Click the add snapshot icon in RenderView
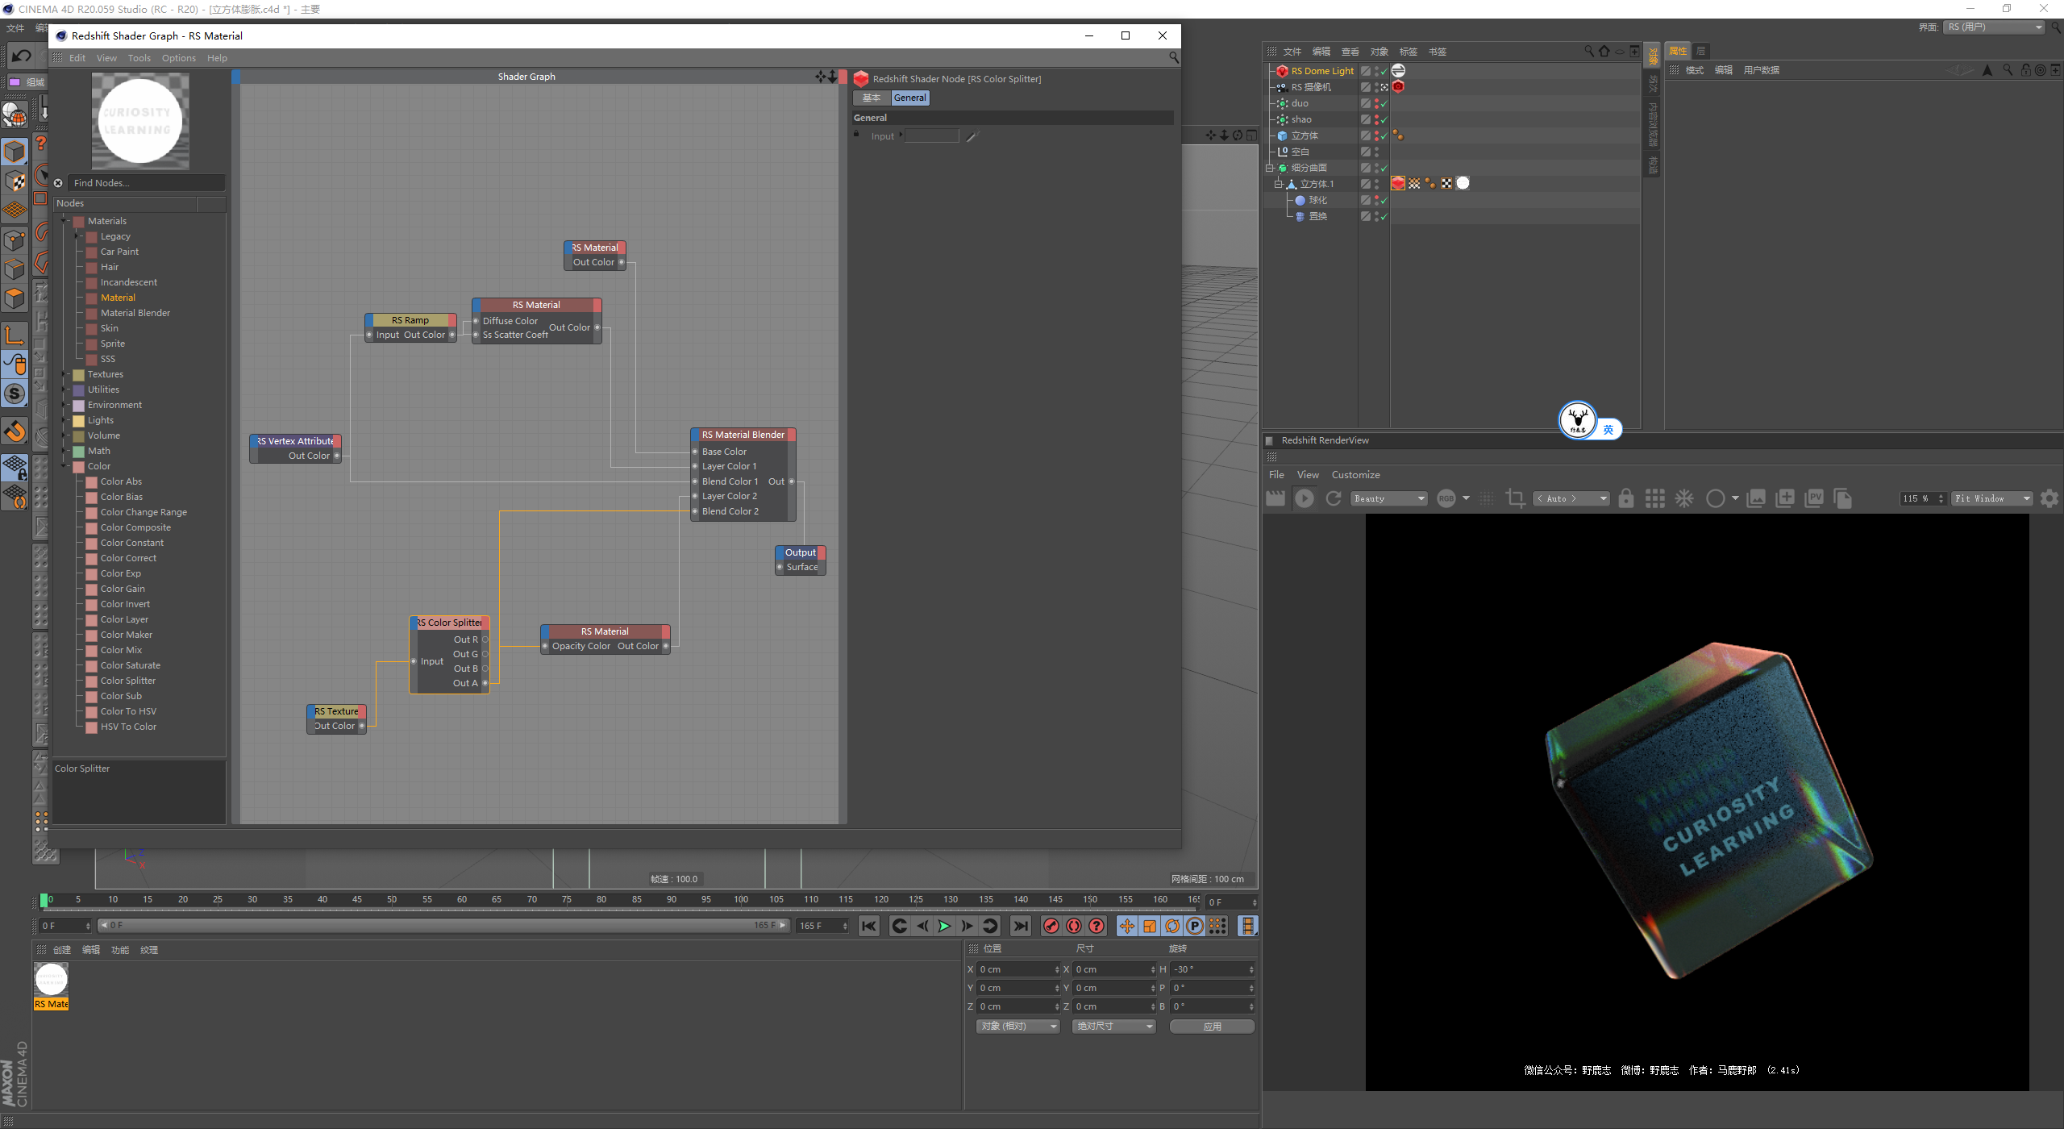The height and width of the screenshot is (1129, 2064). point(1785,498)
